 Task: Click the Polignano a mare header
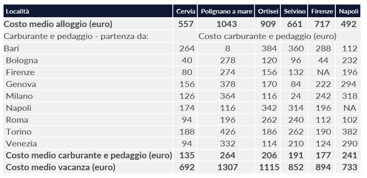227,11
